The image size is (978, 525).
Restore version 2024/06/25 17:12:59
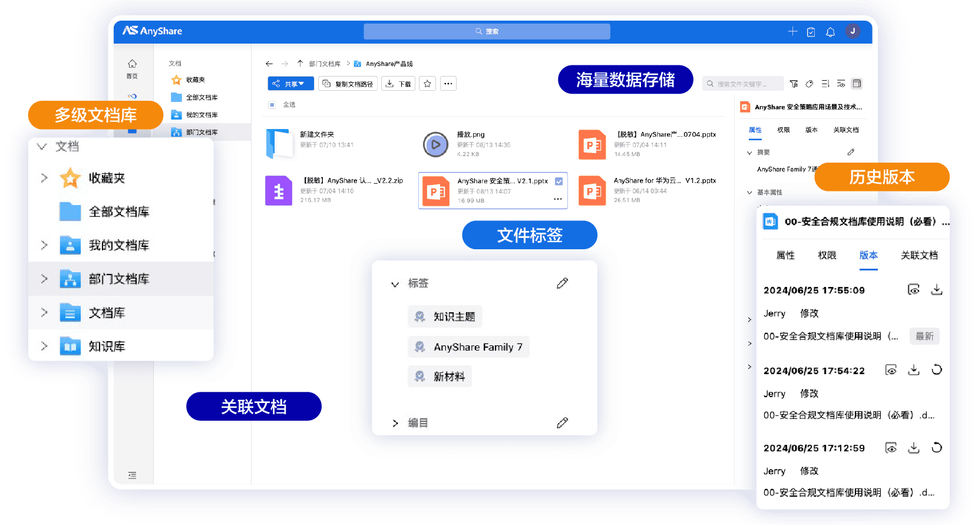tap(937, 448)
